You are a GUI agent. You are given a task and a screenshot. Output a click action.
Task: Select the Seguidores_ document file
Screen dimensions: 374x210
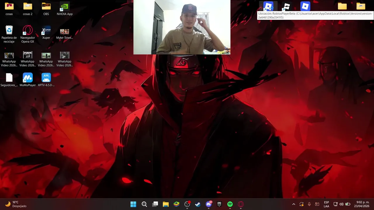[x=9, y=80]
